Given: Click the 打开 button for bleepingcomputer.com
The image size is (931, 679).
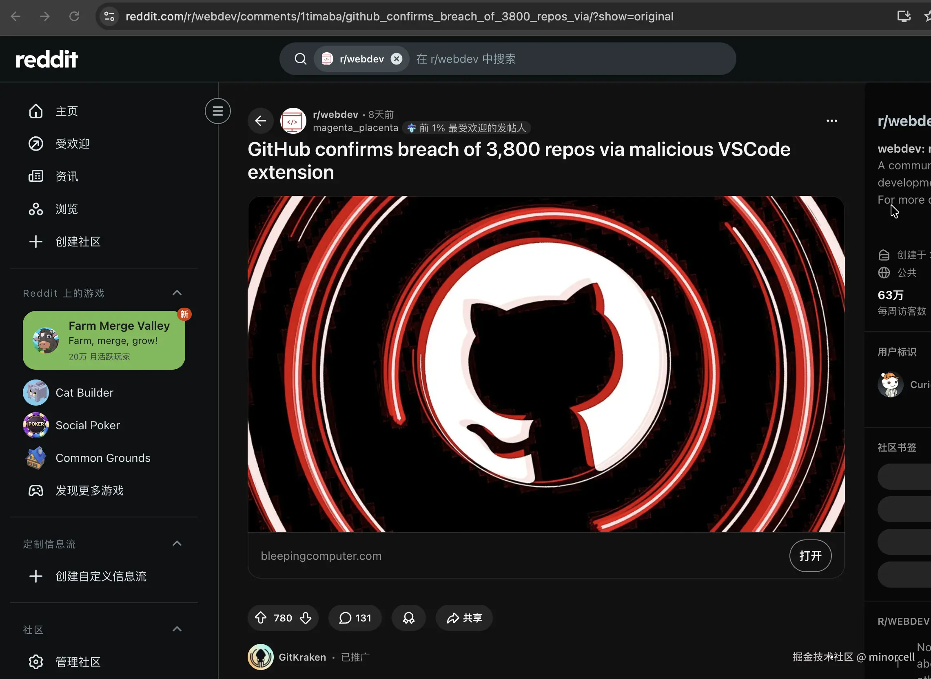Looking at the screenshot, I should pos(810,556).
